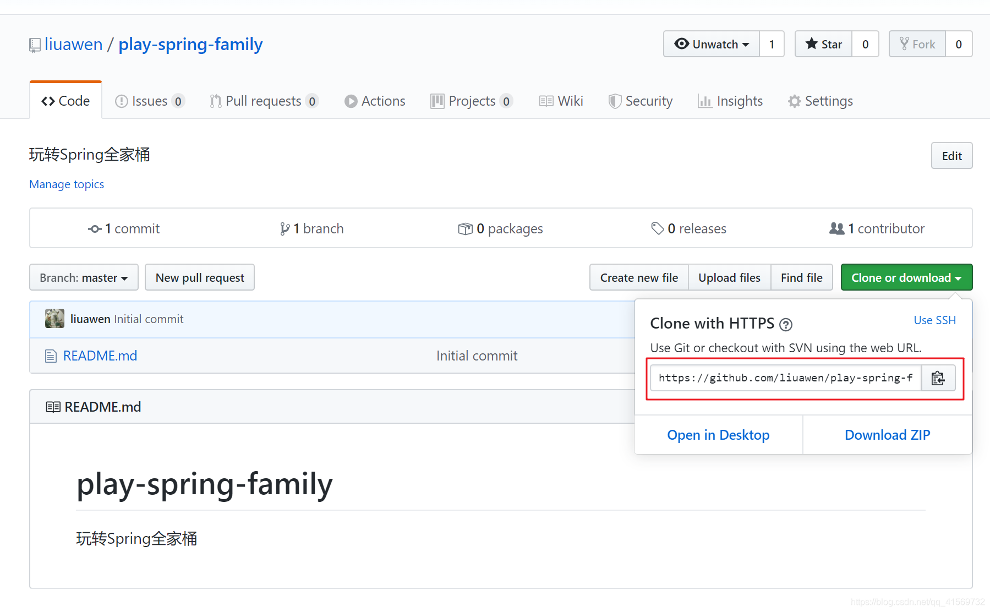990x612 pixels.
Task: Click the file icon beside README.md row
Action: coord(51,356)
